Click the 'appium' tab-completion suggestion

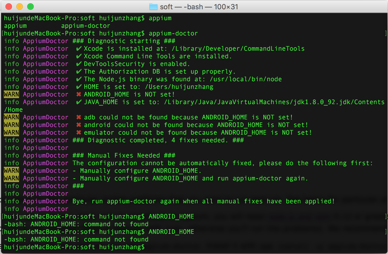pyautogui.click(x=15, y=26)
